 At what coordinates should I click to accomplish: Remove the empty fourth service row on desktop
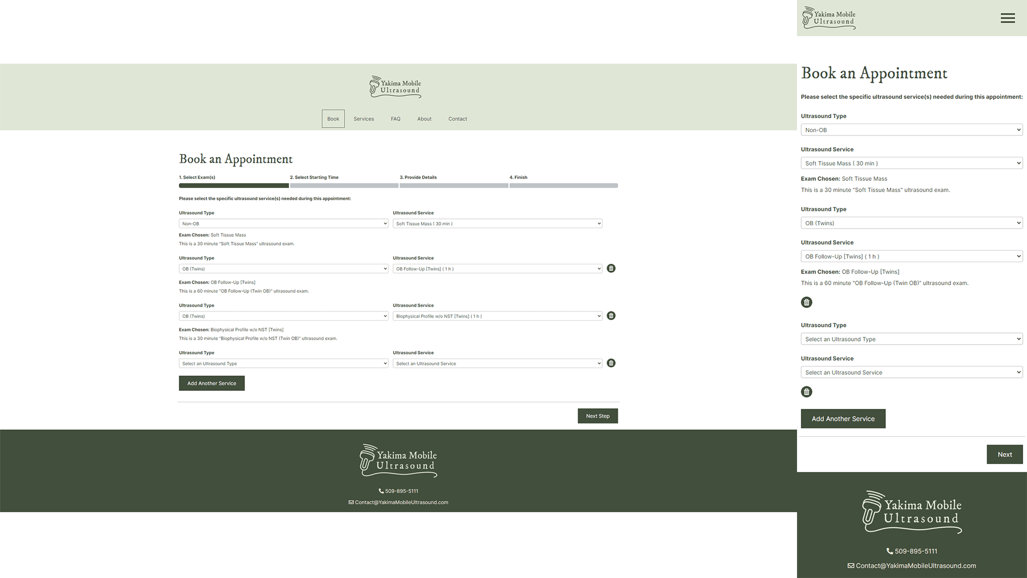coord(611,363)
